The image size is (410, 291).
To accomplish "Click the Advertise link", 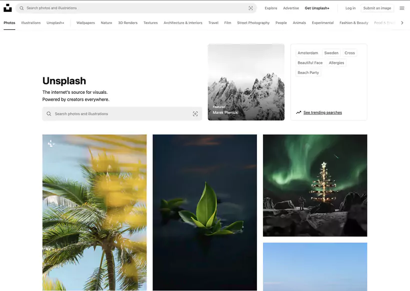I will 291,8.
